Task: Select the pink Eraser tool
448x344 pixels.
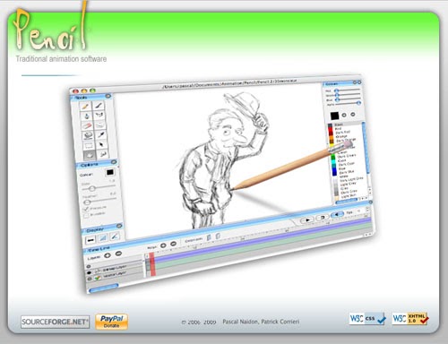Action: (87, 125)
